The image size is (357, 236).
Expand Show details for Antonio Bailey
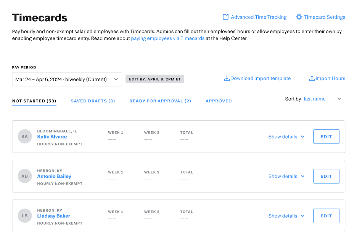[286, 176]
